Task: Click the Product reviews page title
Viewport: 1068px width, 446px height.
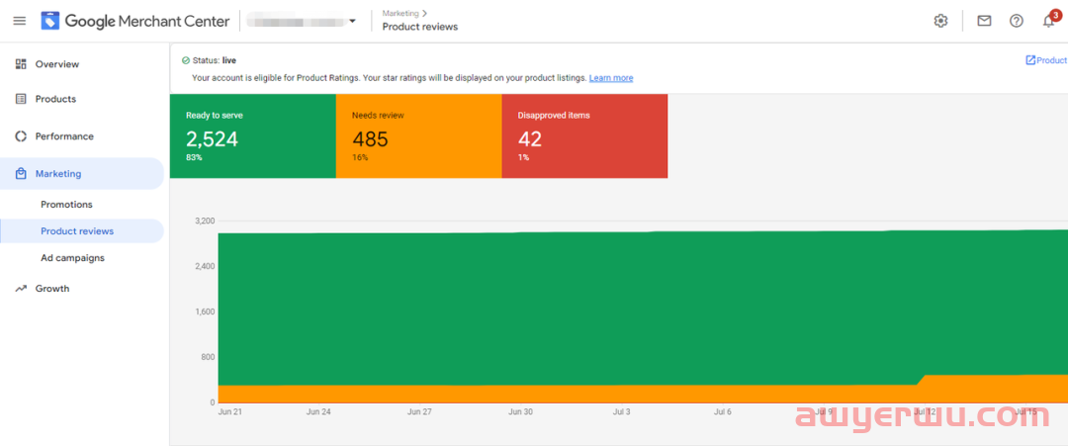Action: point(420,27)
